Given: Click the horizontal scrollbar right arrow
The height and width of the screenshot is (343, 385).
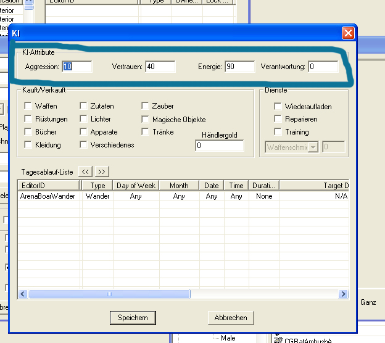Looking at the screenshot, I should [x=344, y=295].
